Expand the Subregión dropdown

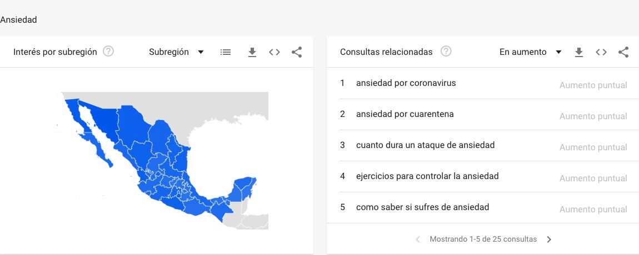point(176,52)
